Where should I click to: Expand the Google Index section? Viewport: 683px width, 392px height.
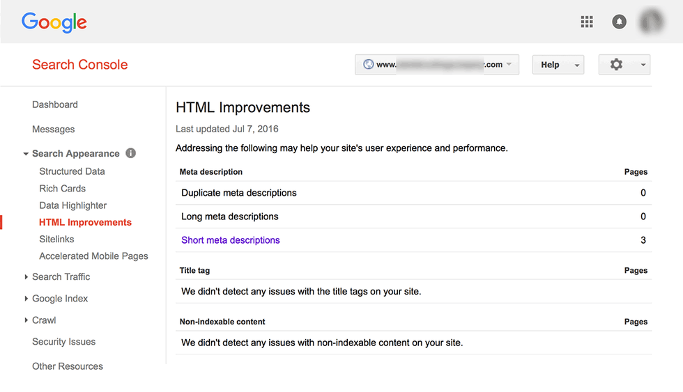[26, 299]
